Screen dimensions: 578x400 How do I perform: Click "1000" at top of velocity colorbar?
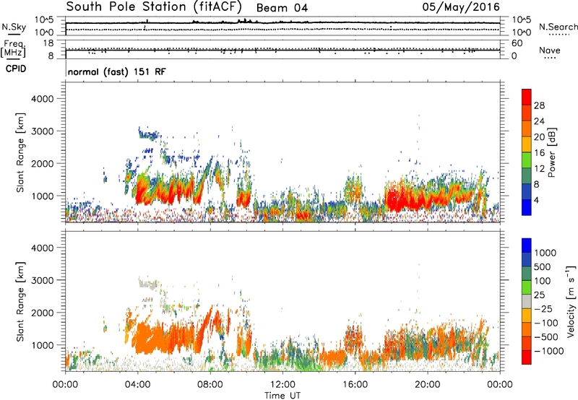click(545, 253)
